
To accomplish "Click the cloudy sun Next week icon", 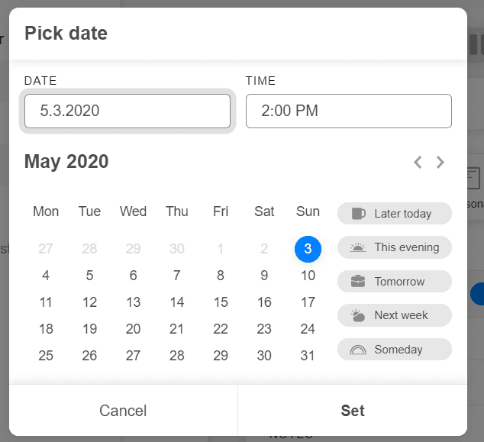I will (x=358, y=315).
